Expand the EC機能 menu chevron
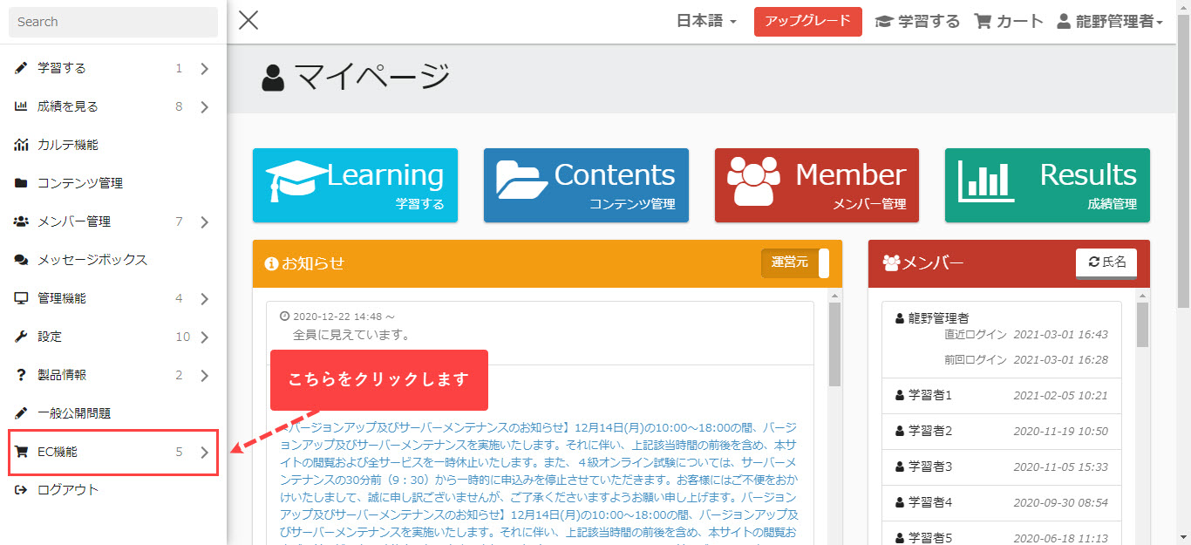 [204, 453]
